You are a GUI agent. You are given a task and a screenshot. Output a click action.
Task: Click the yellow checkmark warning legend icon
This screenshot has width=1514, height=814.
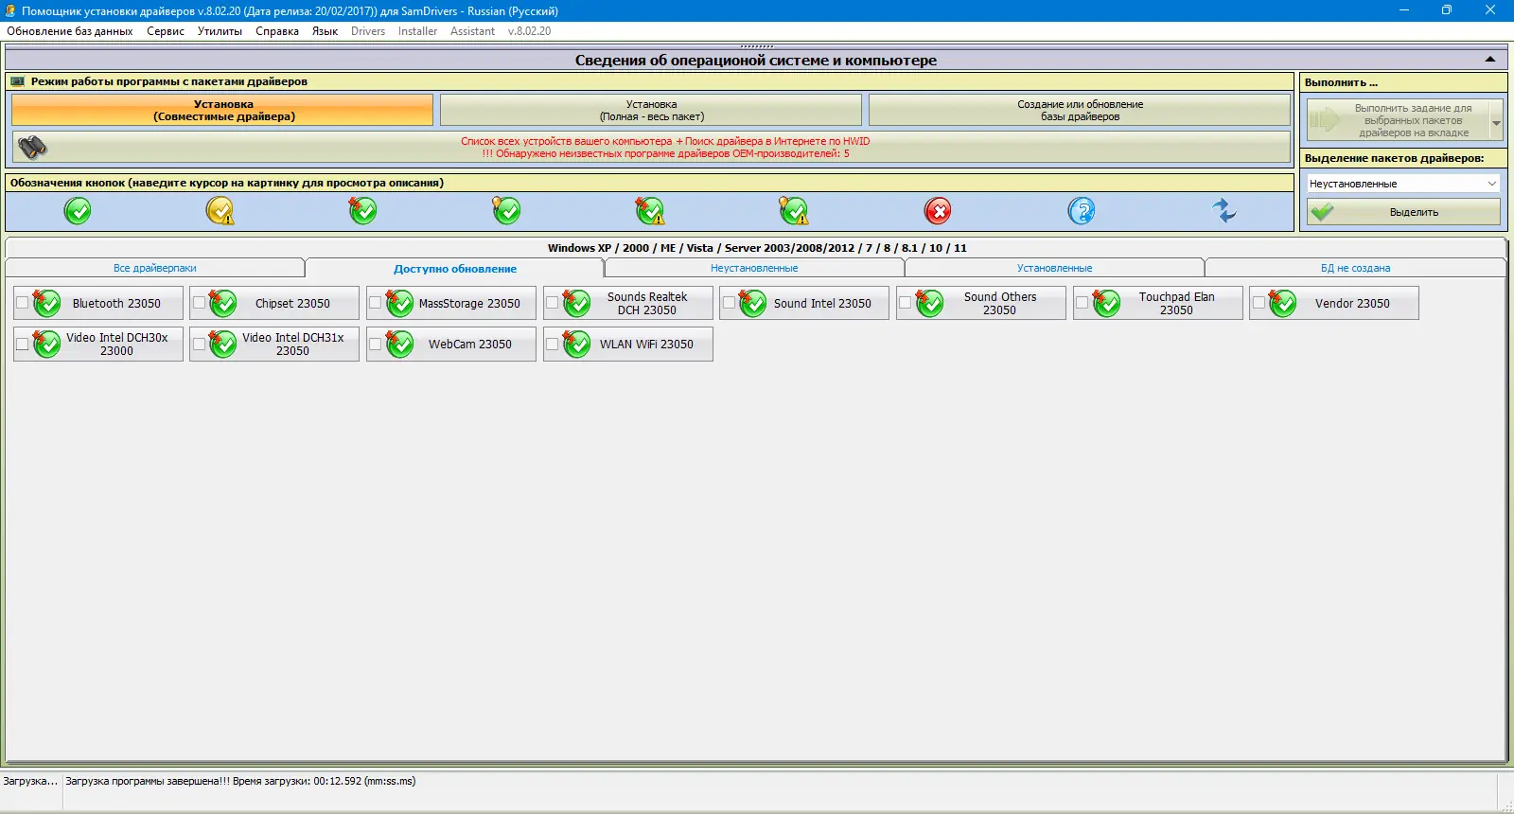pyautogui.click(x=220, y=211)
